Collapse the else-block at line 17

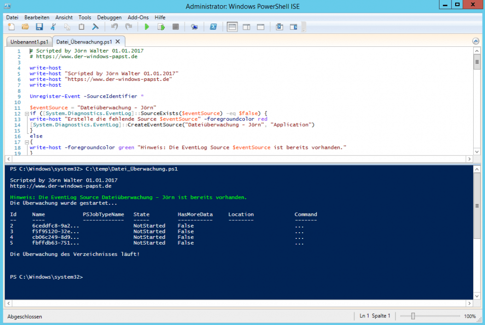tap(27, 141)
